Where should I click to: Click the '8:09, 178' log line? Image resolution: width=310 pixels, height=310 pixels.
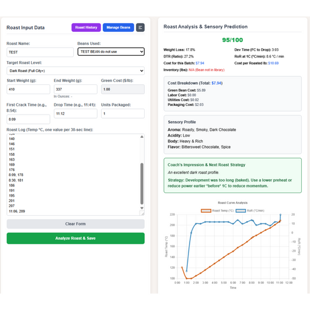coord(16,175)
